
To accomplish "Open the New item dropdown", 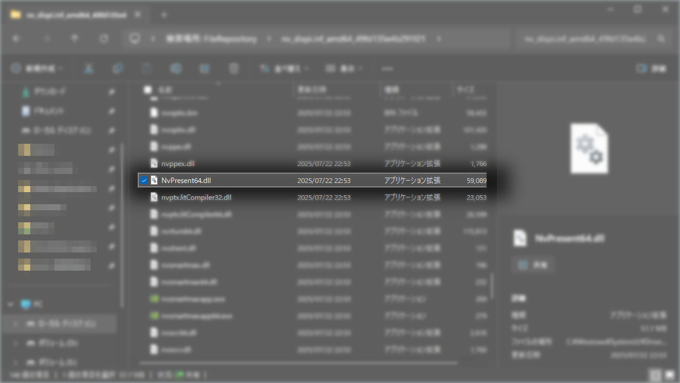I will click(x=37, y=68).
